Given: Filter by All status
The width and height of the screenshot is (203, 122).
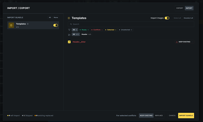Looking at the screenshot, I should coord(75,30).
